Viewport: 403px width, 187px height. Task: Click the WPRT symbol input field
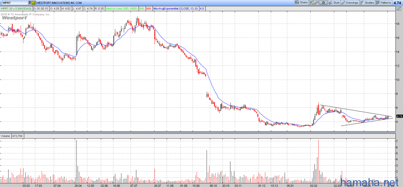(15, 3)
